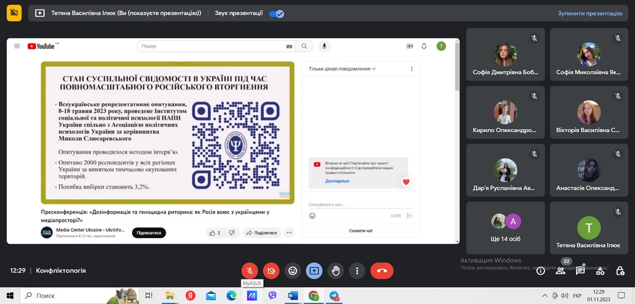Send an emoji reaction in Meet
635x304 pixels.
coord(293,270)
